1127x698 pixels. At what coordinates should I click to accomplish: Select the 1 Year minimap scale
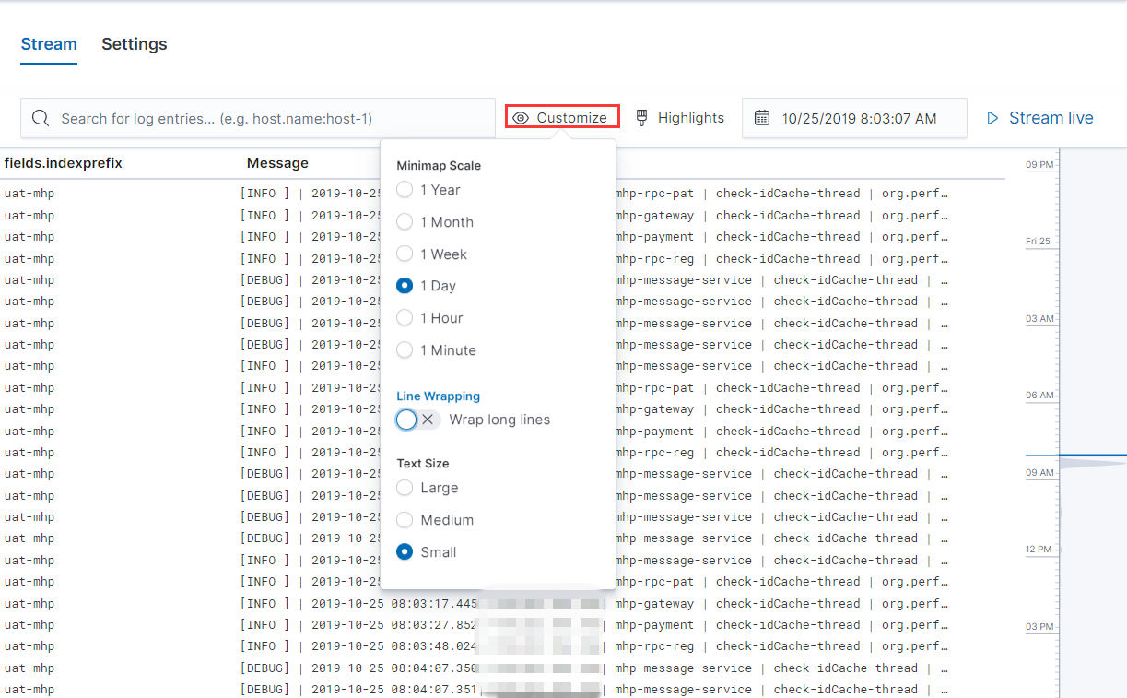[405, 190]
